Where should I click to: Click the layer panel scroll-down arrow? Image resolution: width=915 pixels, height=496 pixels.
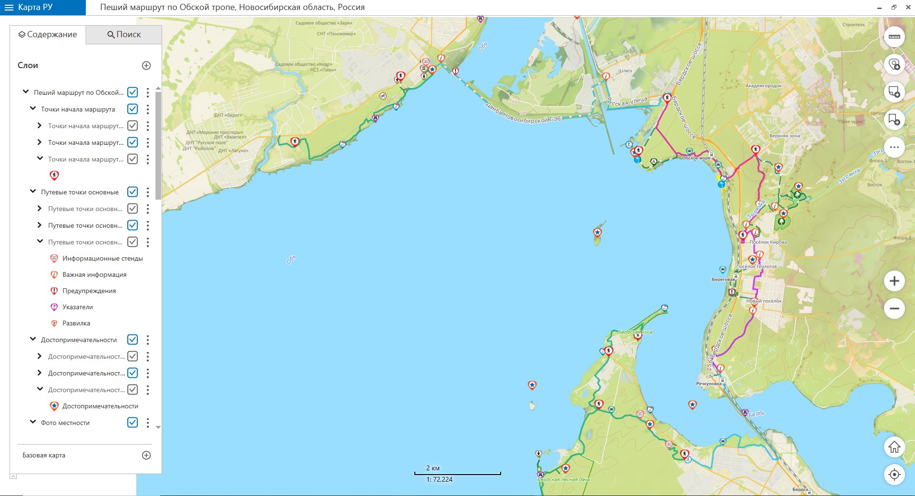158,427
